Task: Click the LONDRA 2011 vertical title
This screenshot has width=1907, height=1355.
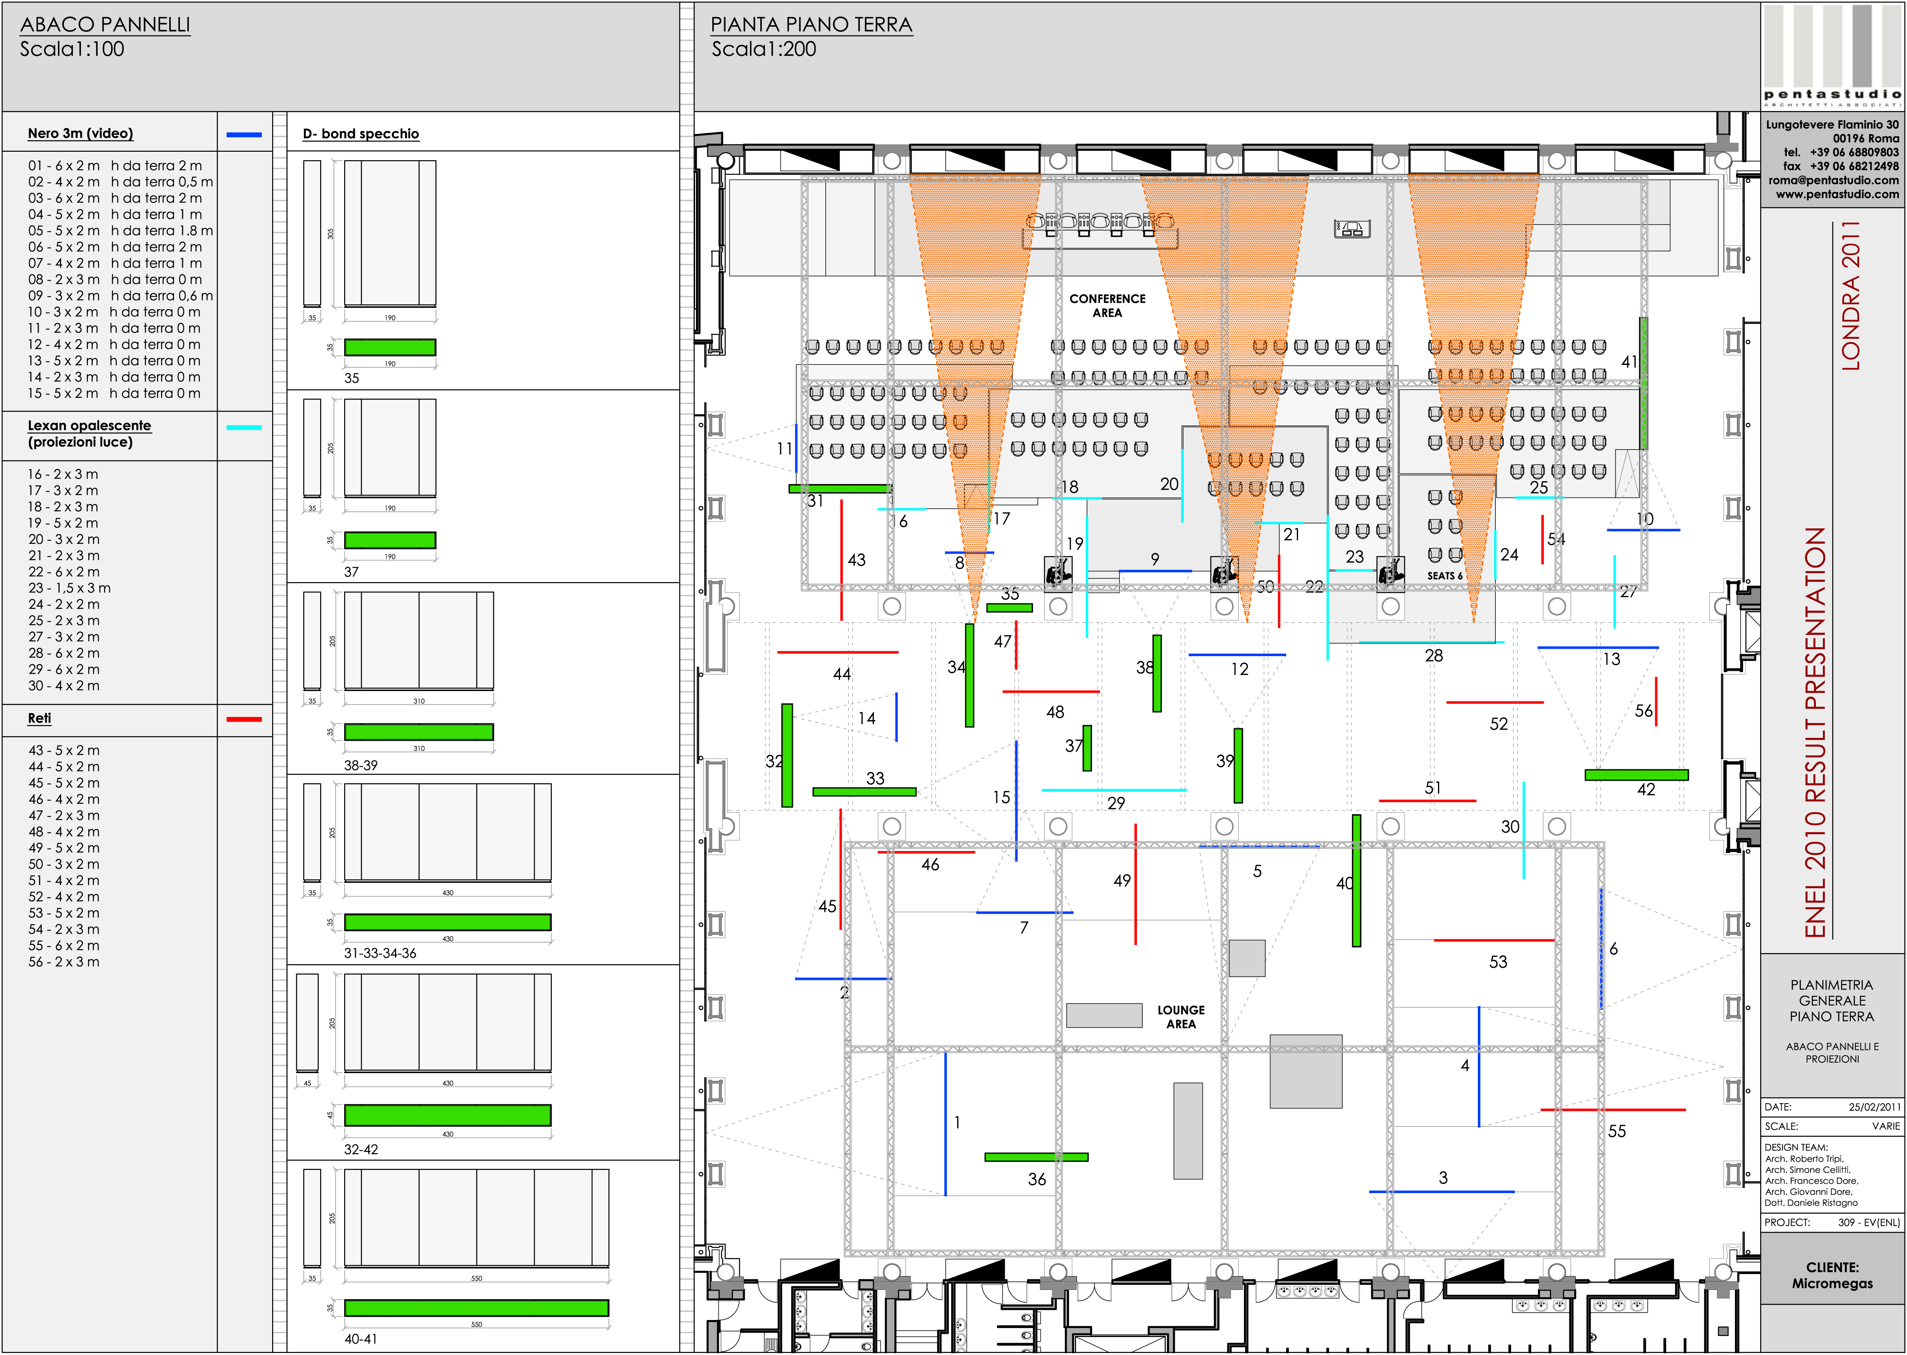Action: tap(1850, 296)
